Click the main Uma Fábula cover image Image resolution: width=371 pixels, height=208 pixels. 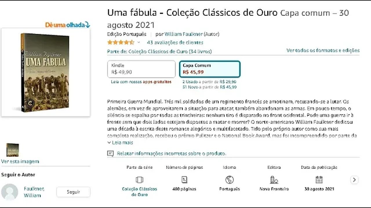(x=45, y=73)
